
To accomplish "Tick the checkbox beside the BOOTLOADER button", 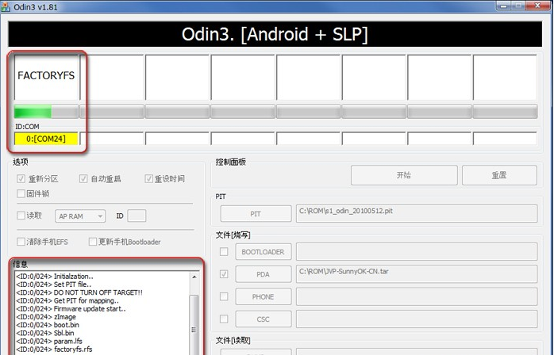I will click(x=224, y=252).
